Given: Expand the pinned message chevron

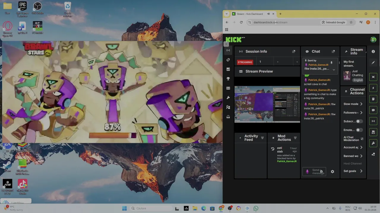Looking at the screenshot, I should 334,70.
